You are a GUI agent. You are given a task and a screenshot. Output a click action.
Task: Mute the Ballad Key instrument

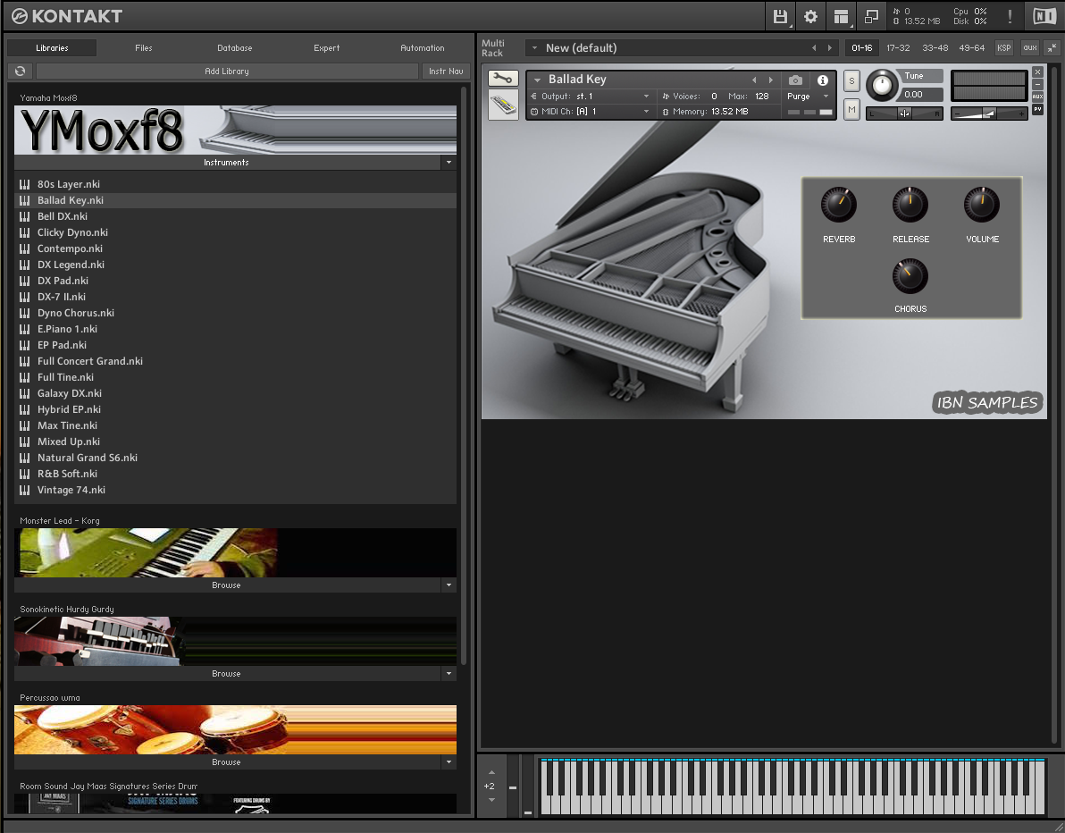(851, 109)
